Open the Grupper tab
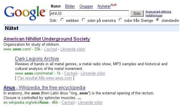The height and width of the screenshot is (111, 189). point(86,6)
